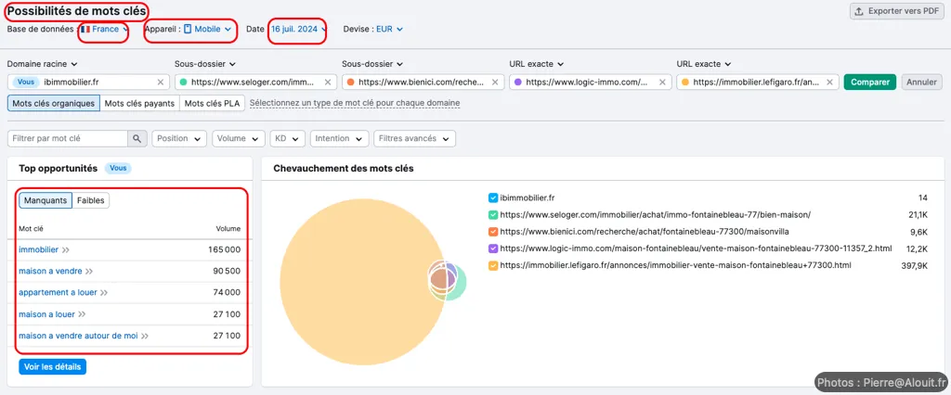Select the Faibles tab in Top opportunités
Screen dimensions: 951x395
pyautogui.click(x=91, y=200)
